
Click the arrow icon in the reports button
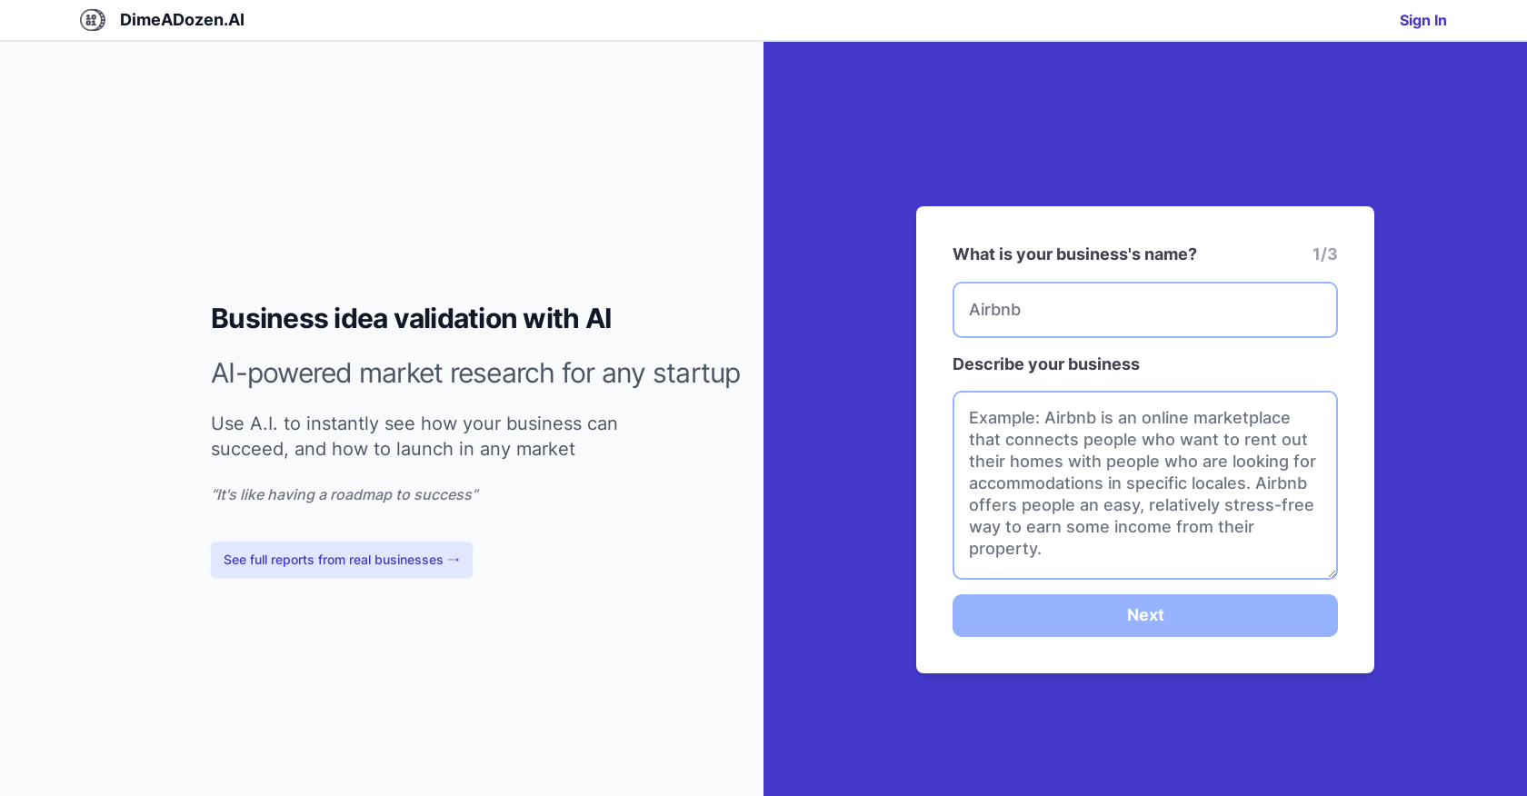coord(454,560)
